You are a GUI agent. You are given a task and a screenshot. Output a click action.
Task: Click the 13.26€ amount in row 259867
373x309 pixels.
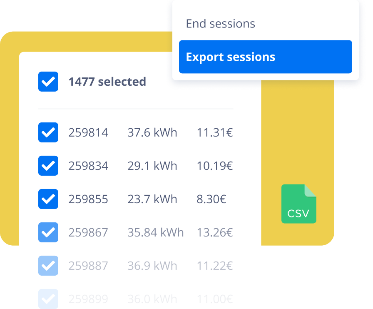214,233
